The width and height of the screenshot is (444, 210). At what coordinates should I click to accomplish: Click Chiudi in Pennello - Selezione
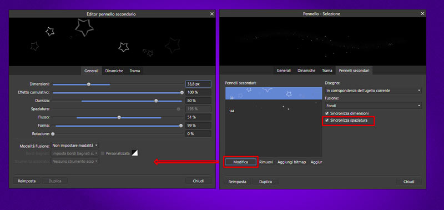[x=408, y=182]
